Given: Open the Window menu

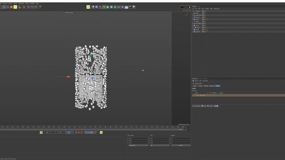Looking at the screenshot, I should click(33, 4).
